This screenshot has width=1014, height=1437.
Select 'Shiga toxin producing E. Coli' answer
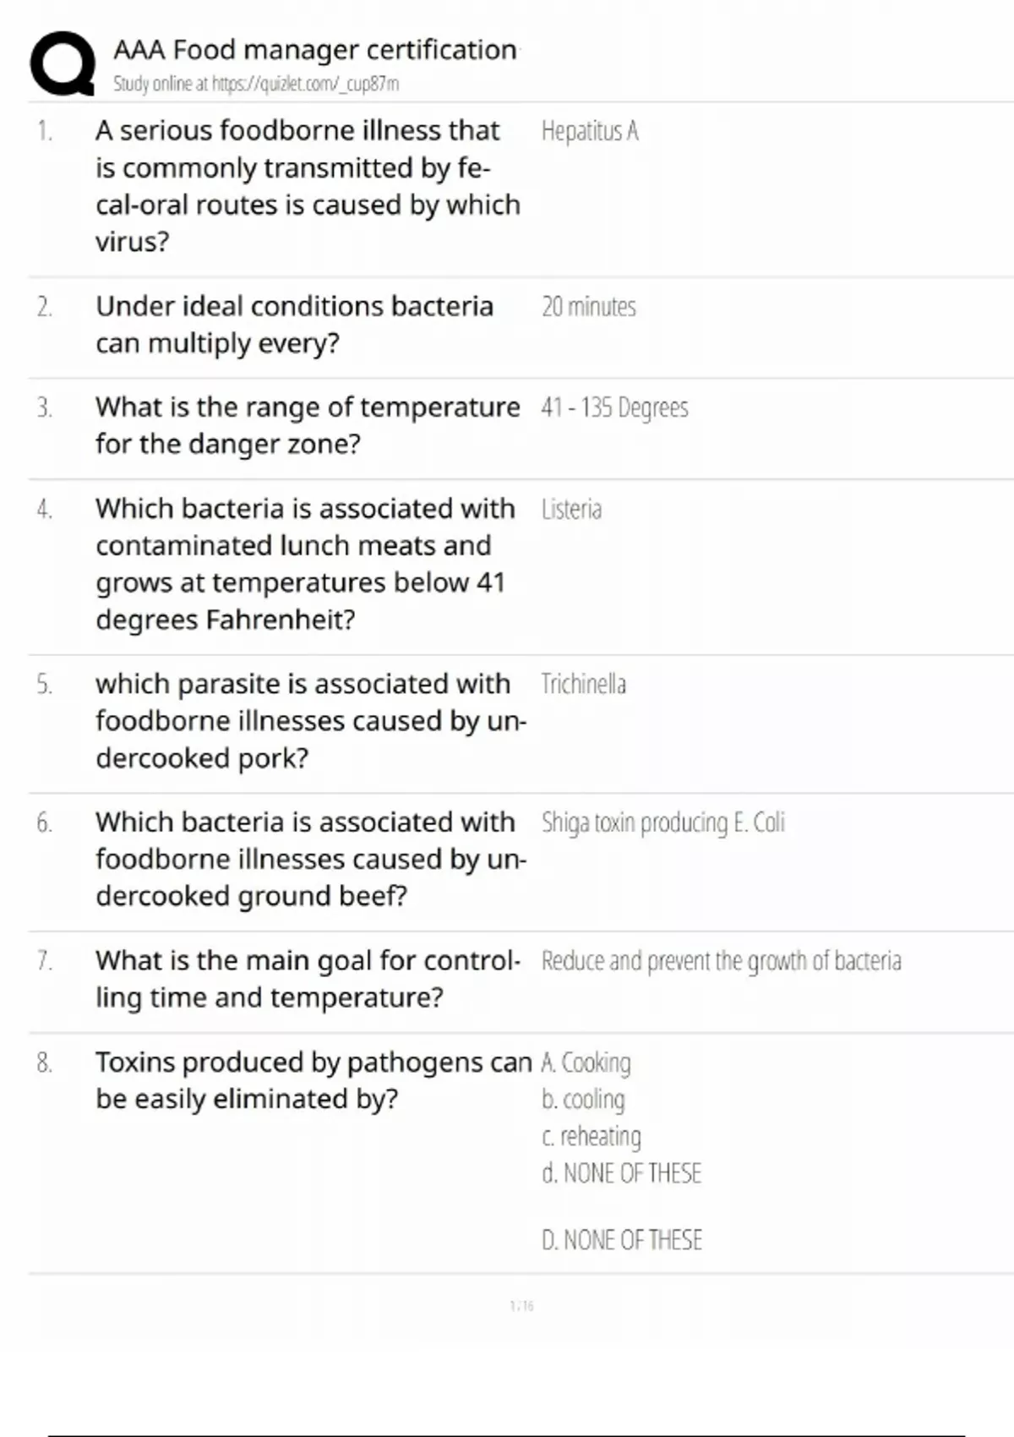(662, 822)
